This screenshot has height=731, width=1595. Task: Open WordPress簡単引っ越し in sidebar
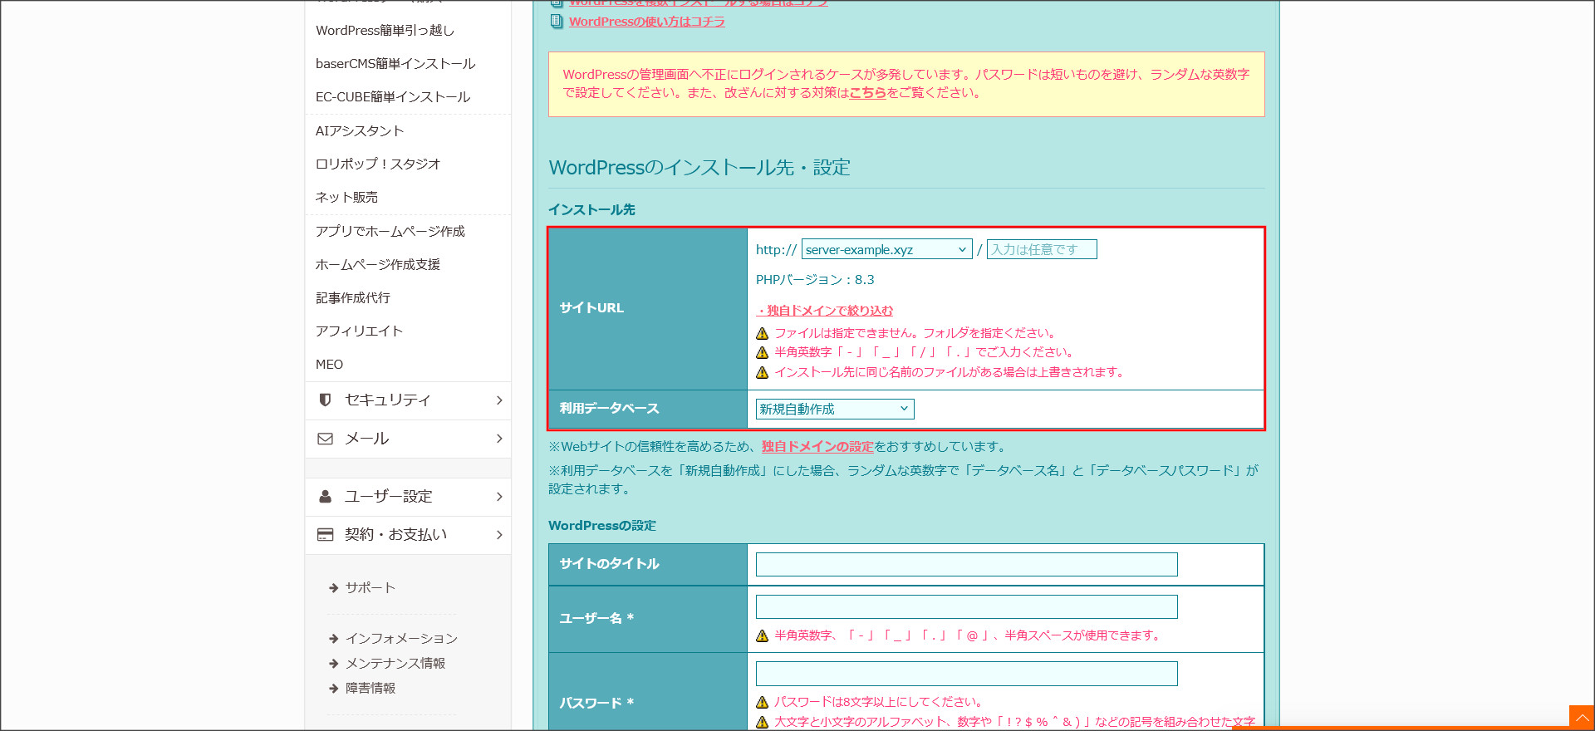[x=385, y=31]
